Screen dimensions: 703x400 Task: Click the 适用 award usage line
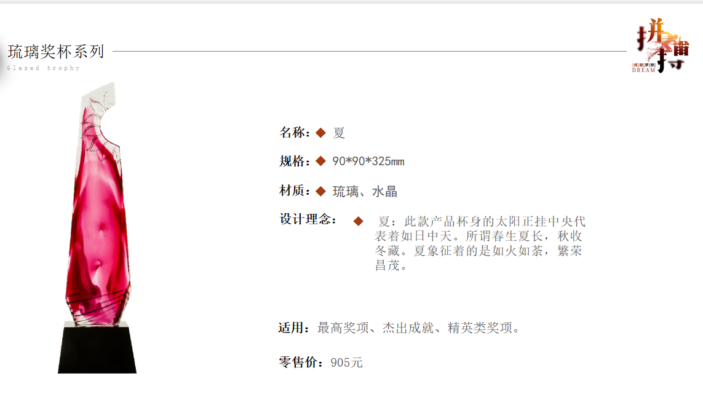click(x=399, y=328)
